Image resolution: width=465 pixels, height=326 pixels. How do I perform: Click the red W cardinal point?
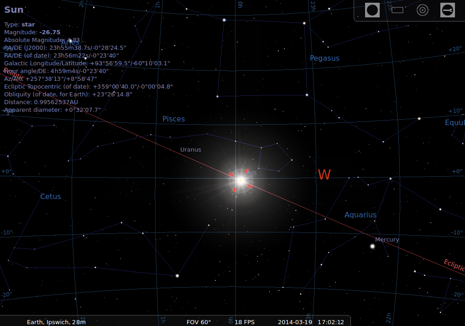(x=324, y=174)
